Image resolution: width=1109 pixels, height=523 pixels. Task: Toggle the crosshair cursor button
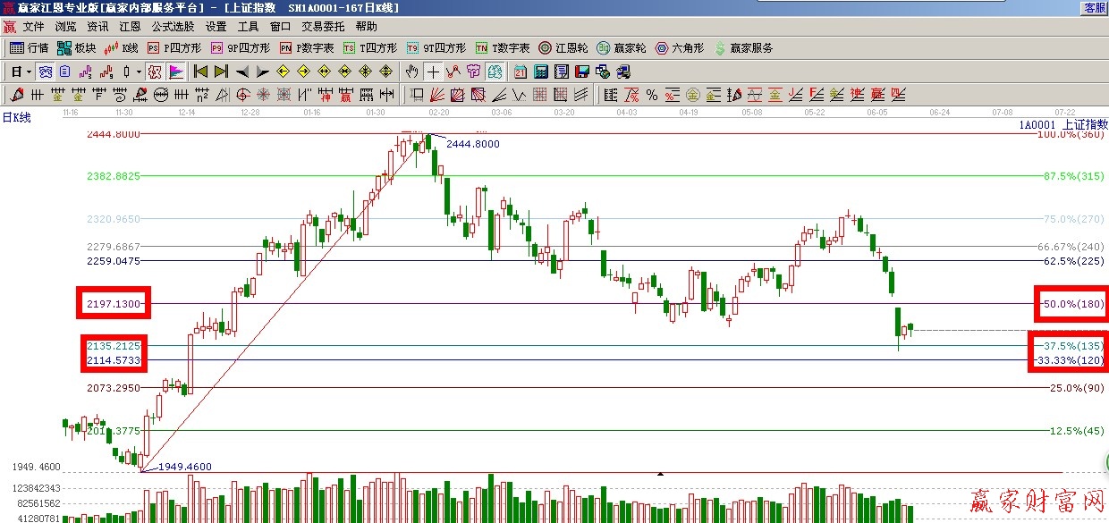point(433,72)
